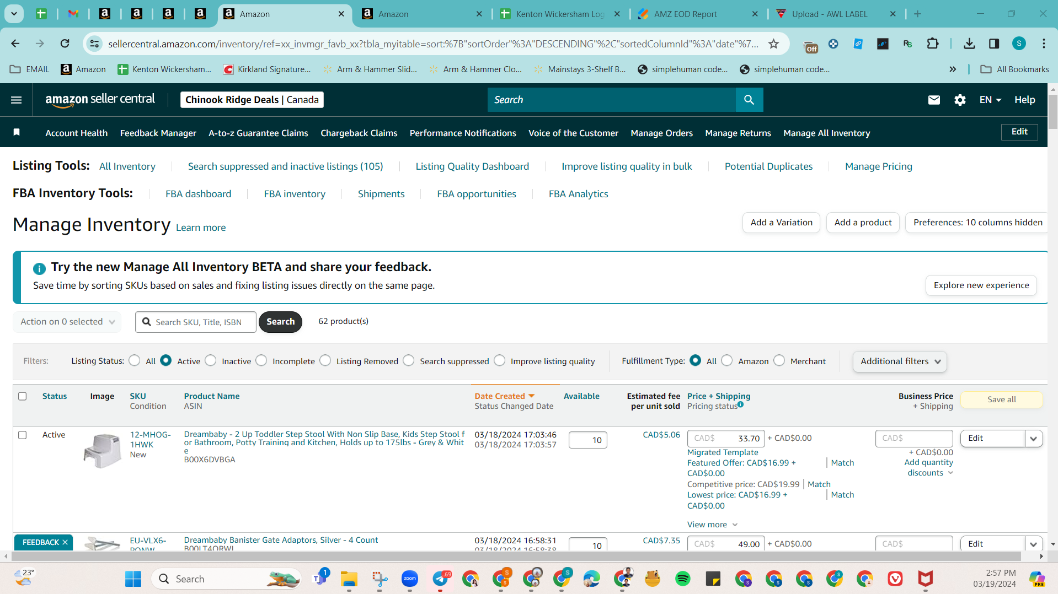Open Microsoft Teams from the taskbar
This screenshot has width=1058, height=594.
[x=320, y=577]
